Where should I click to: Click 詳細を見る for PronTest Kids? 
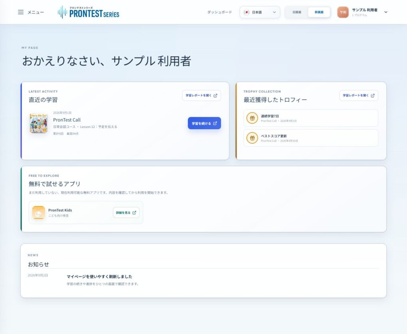126,213
